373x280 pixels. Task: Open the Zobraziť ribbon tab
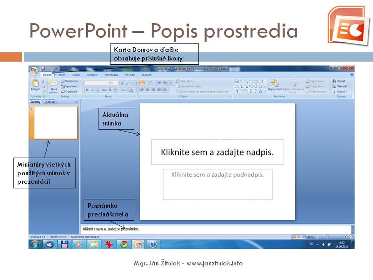(147, 75)
